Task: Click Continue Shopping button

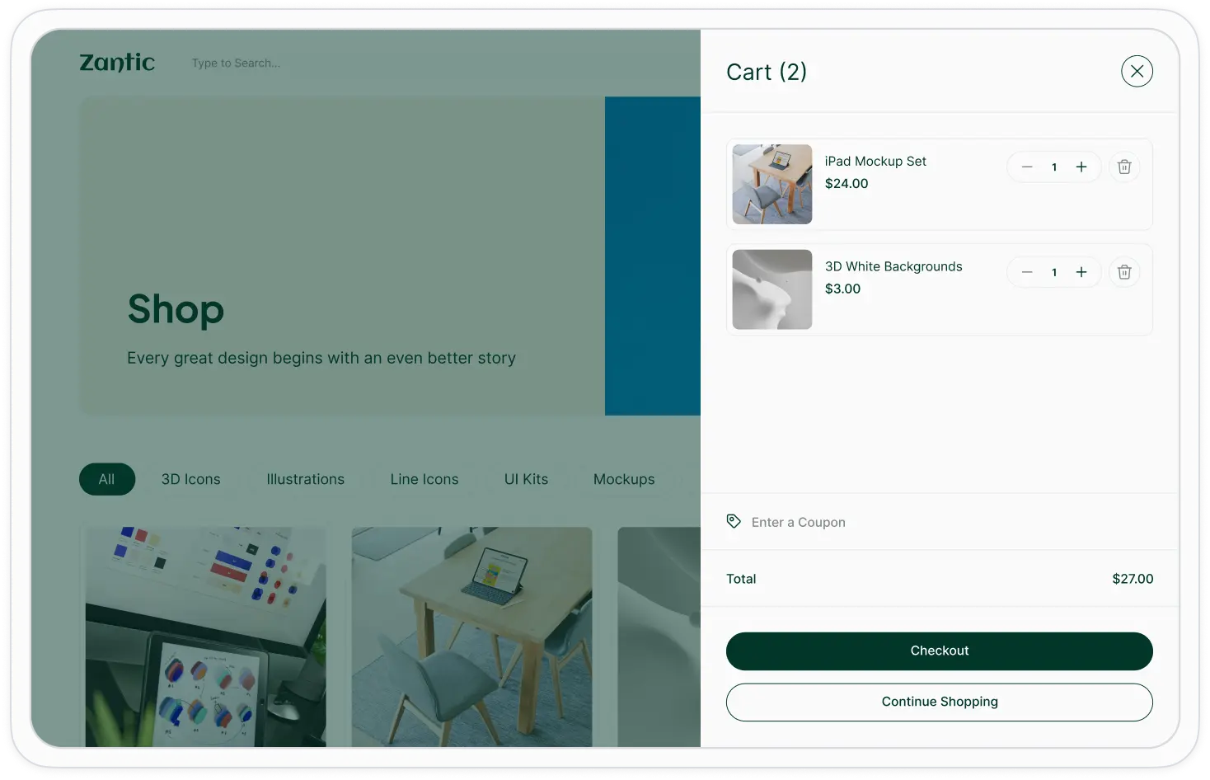Action: coord(939,702)
